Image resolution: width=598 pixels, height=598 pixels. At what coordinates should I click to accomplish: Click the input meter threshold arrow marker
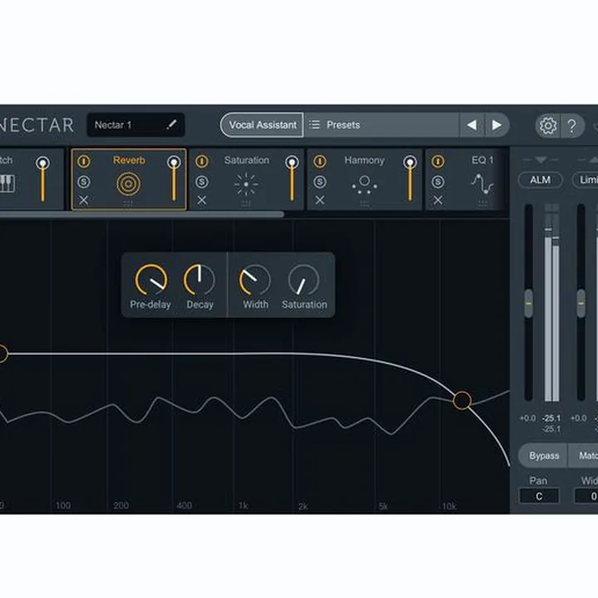[x=541, y=159]
